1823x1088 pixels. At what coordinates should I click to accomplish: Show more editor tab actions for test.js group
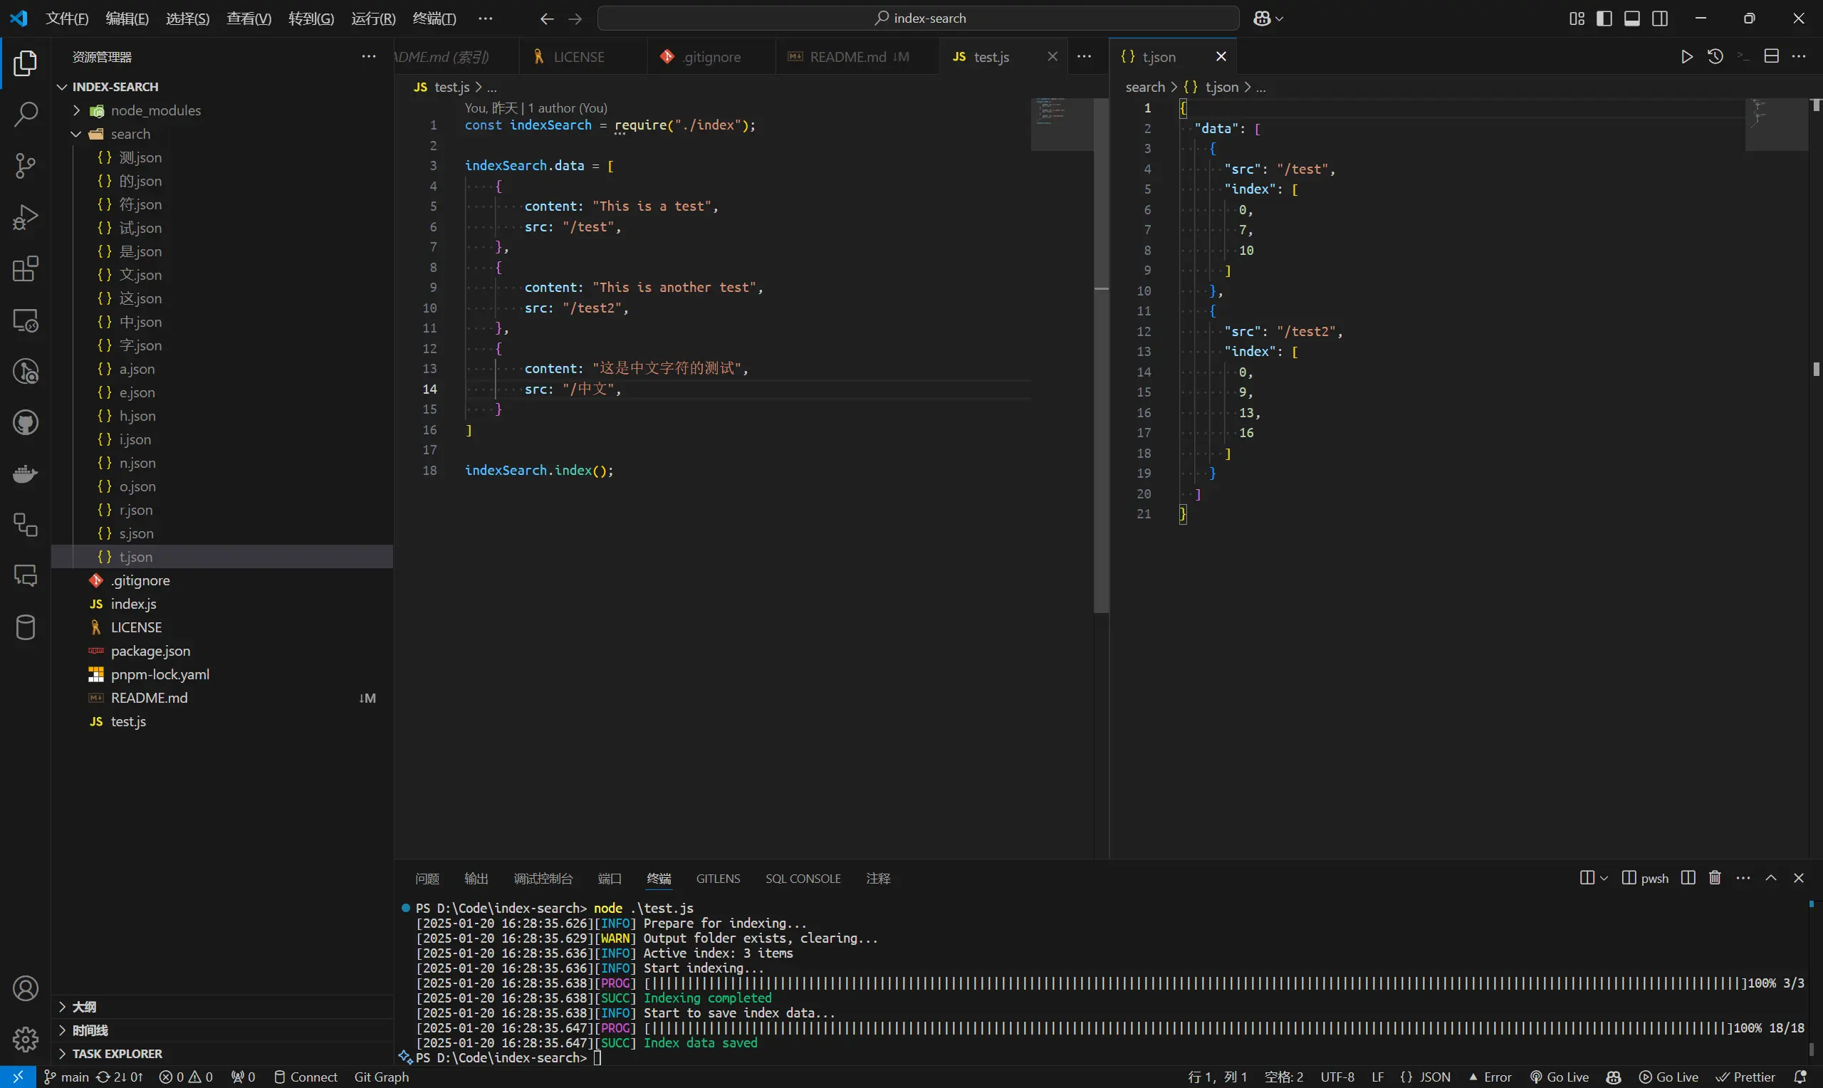(x=1084, y=56)
